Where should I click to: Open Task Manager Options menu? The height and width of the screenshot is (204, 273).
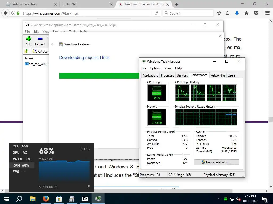(x=155, y=68)
